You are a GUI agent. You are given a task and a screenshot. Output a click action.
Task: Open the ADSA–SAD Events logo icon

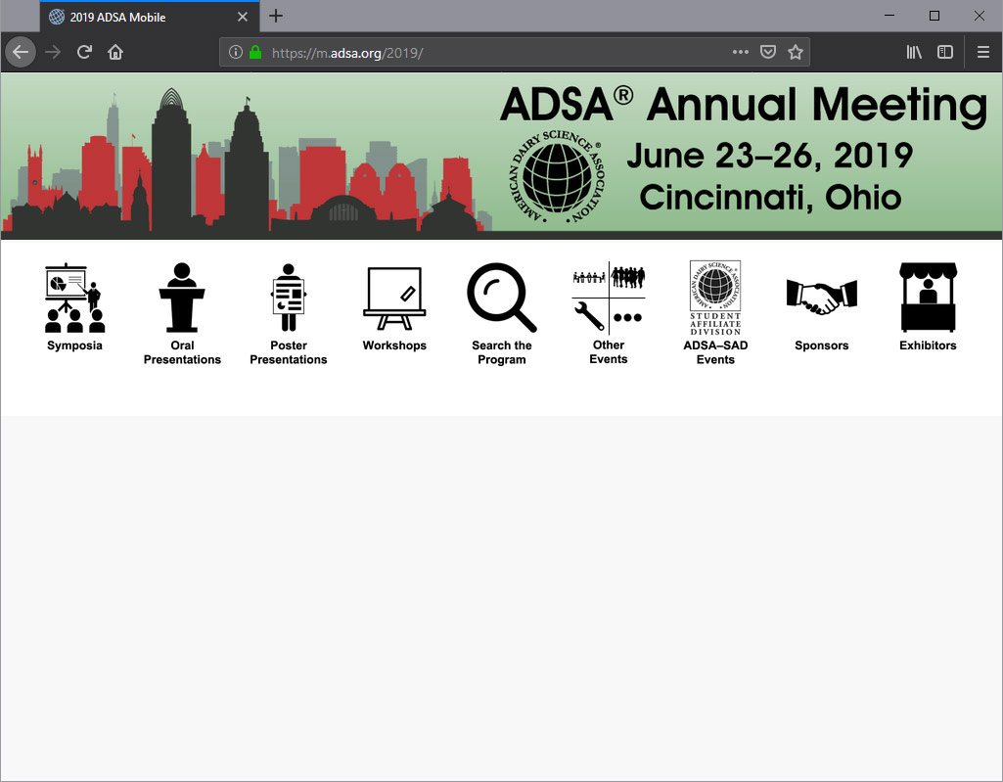(x=715, y=298)
